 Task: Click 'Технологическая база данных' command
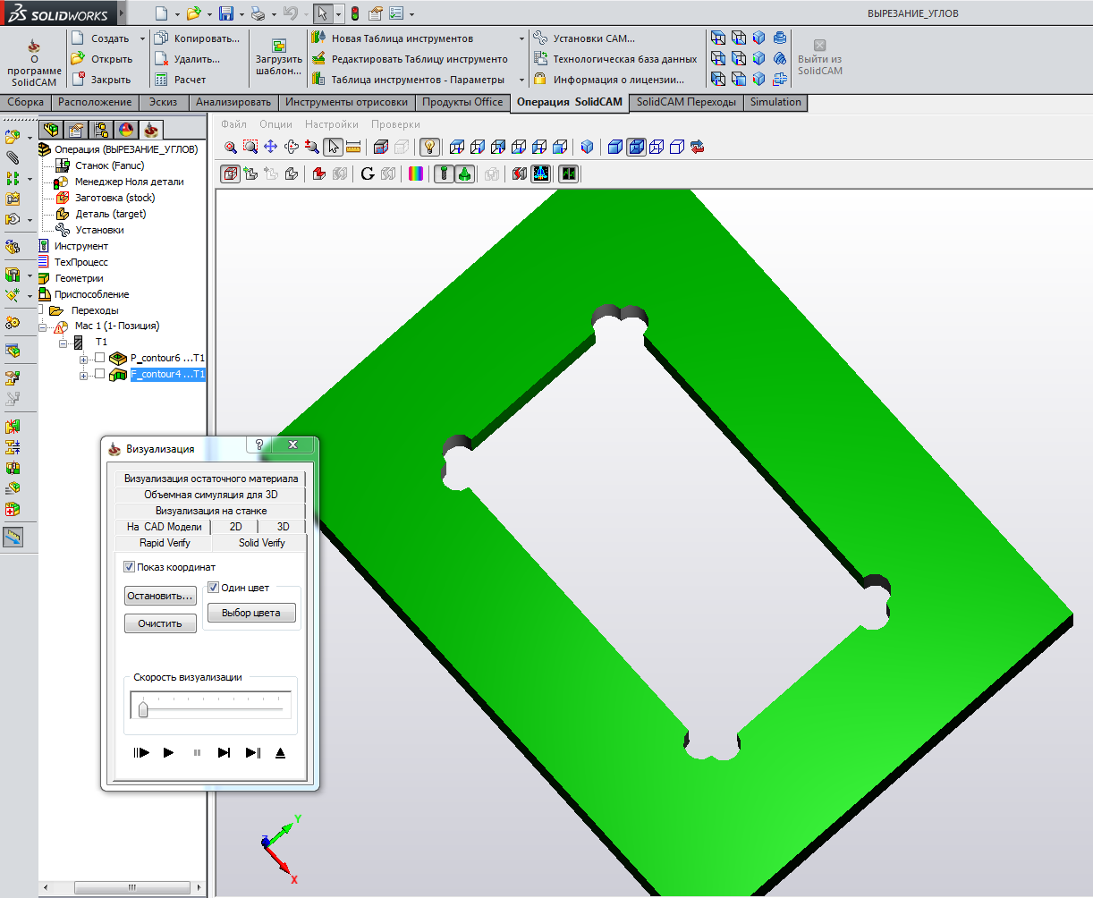(x=614, y=59)
